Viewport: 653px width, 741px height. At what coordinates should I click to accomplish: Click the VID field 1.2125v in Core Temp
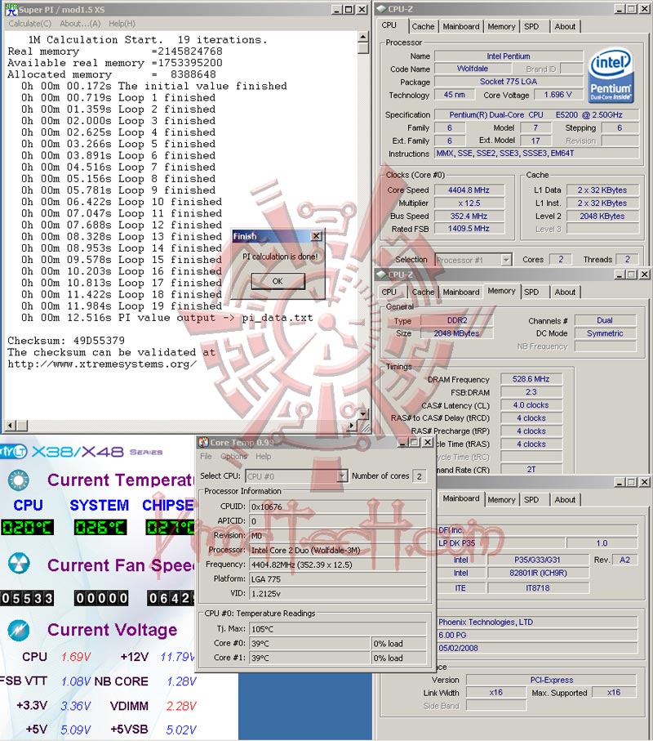coord(338,593)
